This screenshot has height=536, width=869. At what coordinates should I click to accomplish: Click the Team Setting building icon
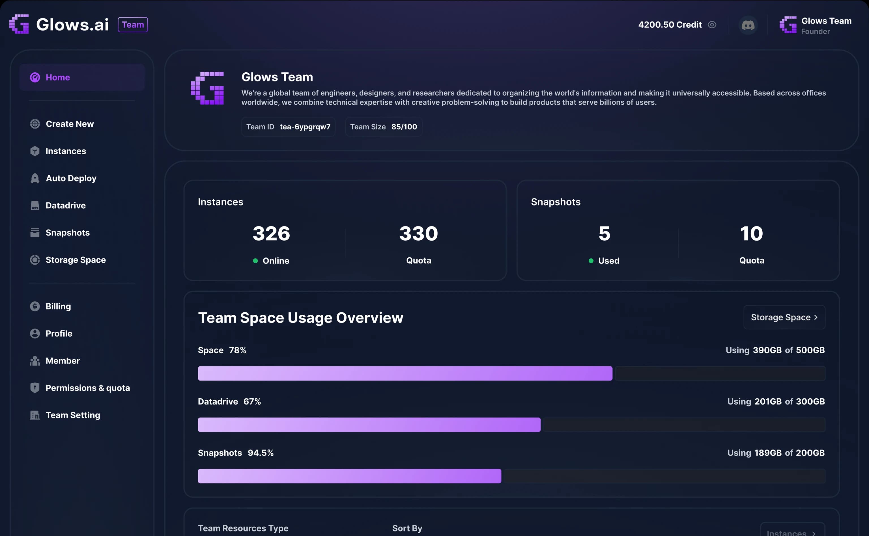tap(35, 415)
